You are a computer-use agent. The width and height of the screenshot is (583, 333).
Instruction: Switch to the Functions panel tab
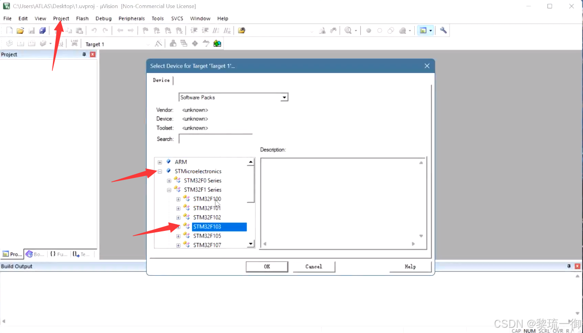click(x=58, y=254)
